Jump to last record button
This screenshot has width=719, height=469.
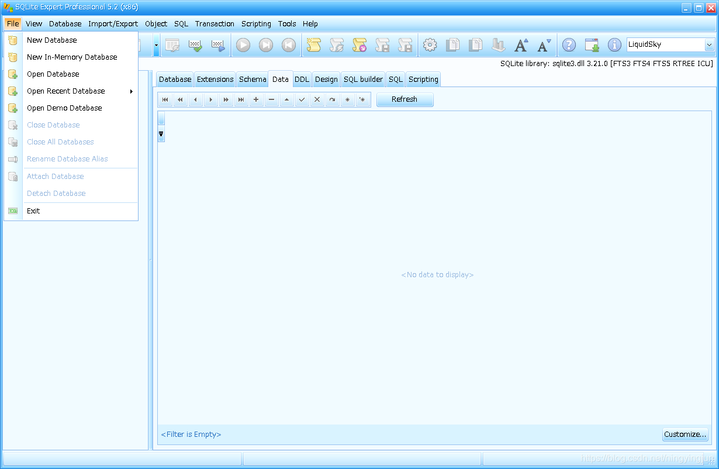(x=241, y=100)
